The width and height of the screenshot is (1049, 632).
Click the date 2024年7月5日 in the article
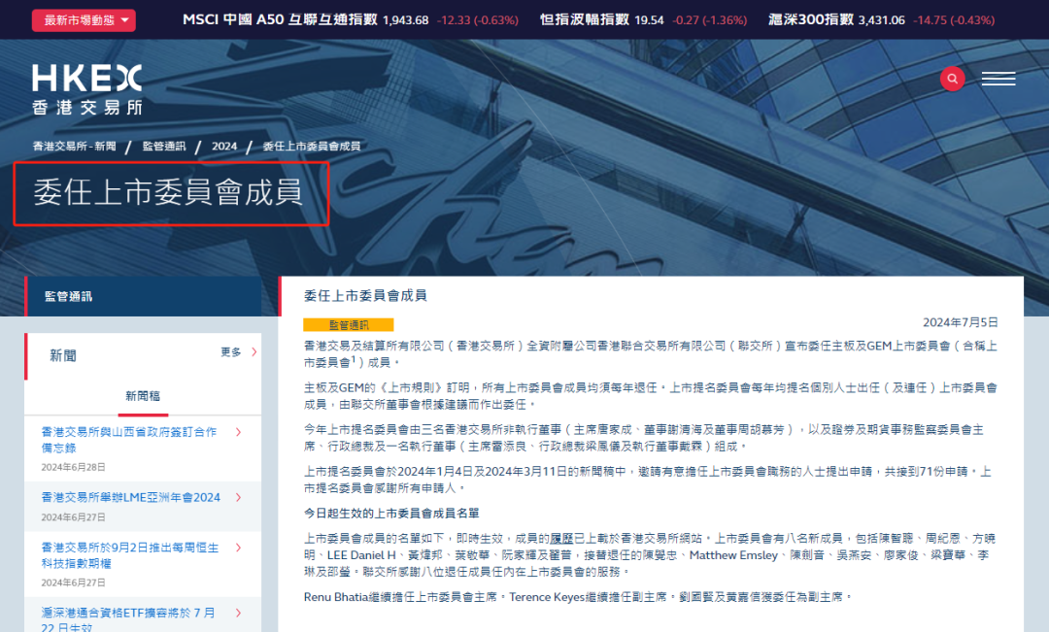pyautogui.click(x=960, y=322)
